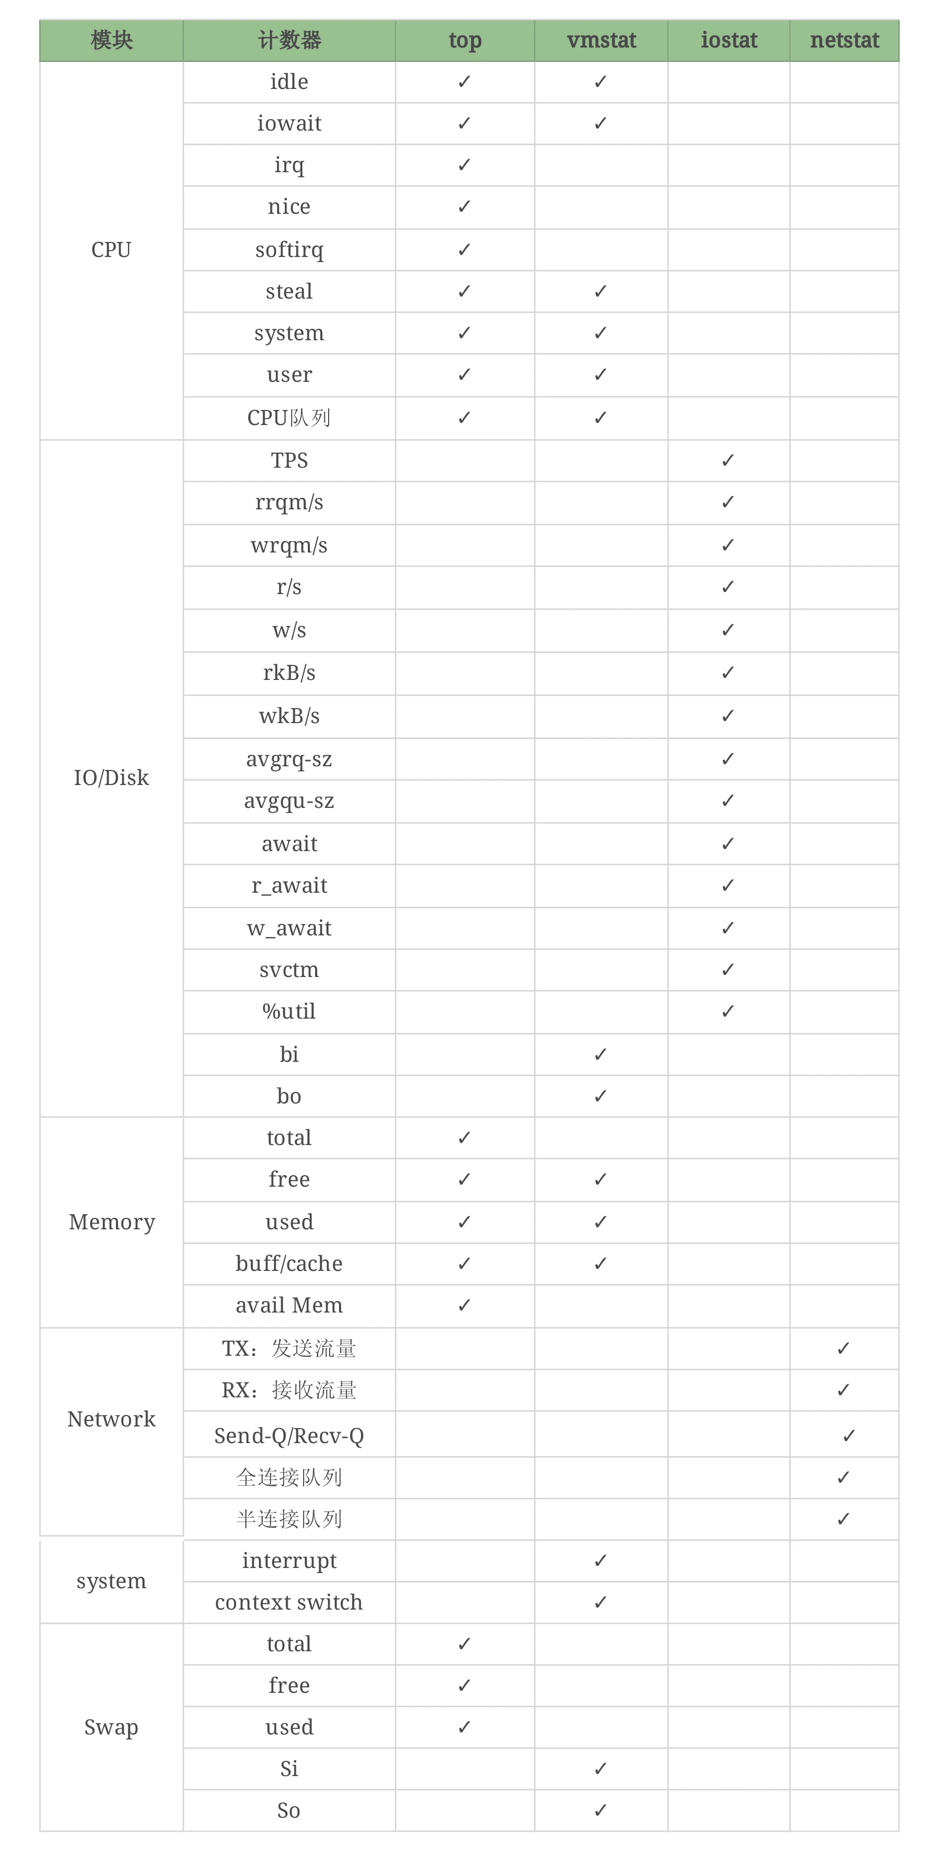Select the vmstat column header
Image resolution: width=938 pixels, height=1851 pixels.
pyautogui.click(x=601, y=40)
